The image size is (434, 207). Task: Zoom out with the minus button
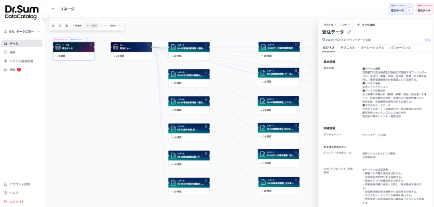point(106,26)
